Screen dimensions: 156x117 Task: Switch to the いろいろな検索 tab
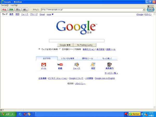click(x=68, y=58)
